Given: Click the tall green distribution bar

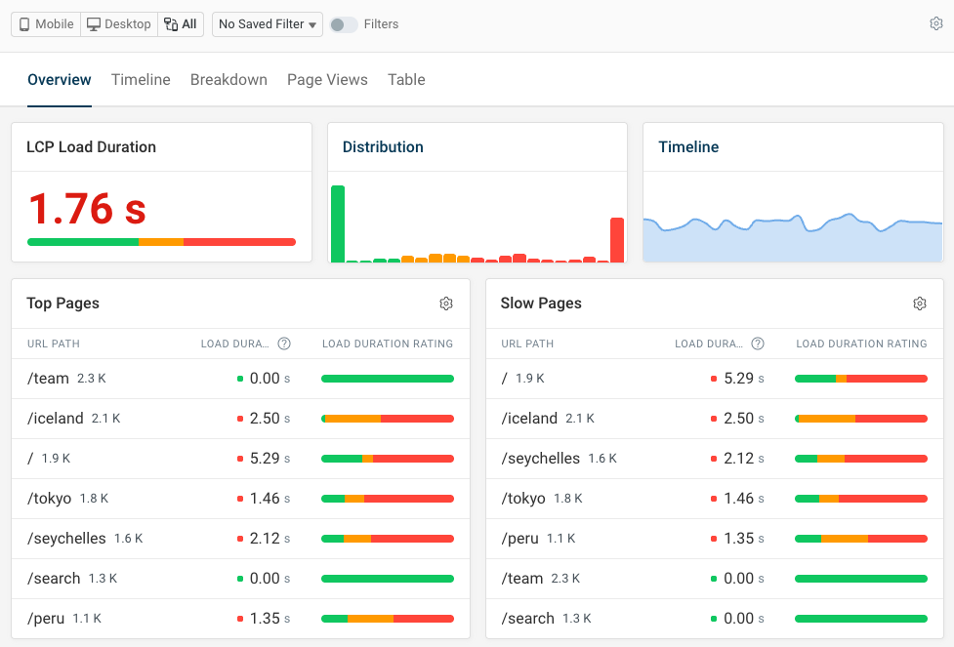Looking at the screenshot, I should point(338,223).
